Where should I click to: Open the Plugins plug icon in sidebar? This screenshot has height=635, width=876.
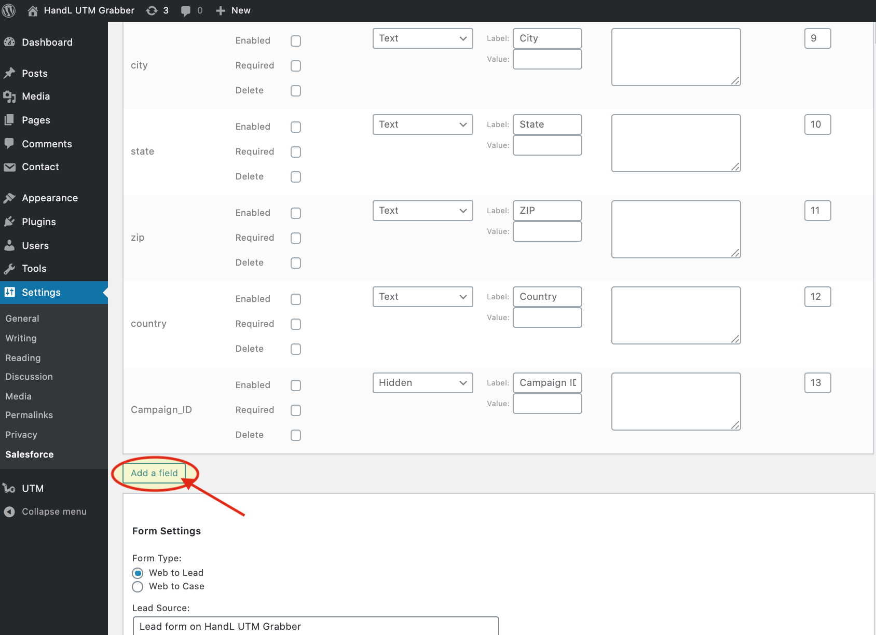click(x=9, y=222)
